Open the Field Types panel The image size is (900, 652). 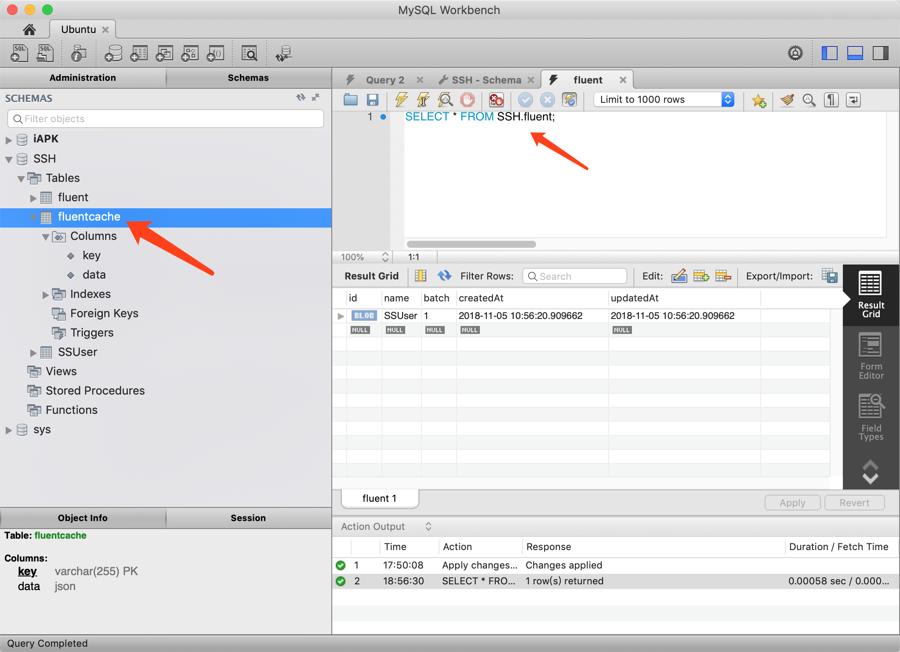click(x=871, y=417)
